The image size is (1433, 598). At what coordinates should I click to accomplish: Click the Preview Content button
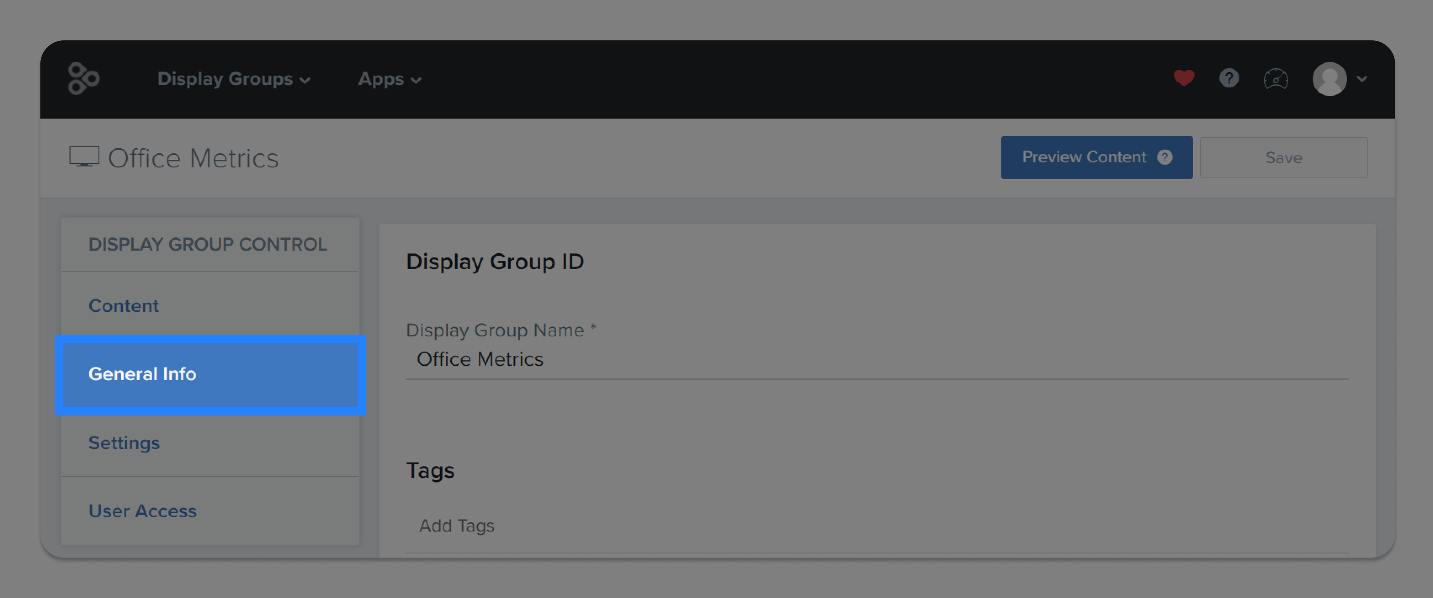pos(1084,157)
